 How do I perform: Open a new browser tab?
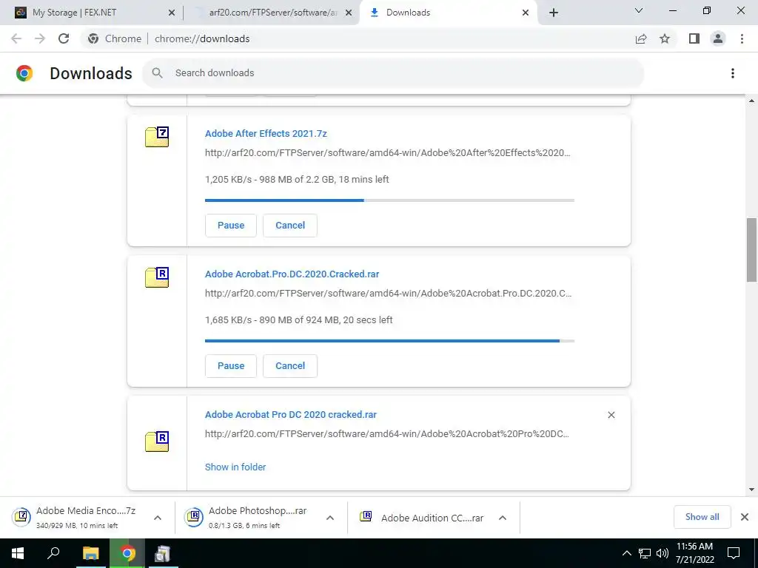[554, 13]
